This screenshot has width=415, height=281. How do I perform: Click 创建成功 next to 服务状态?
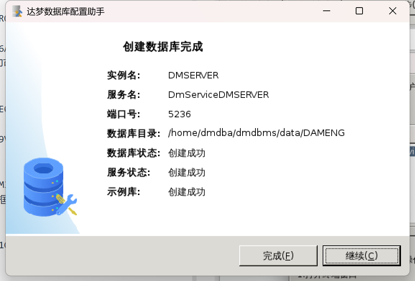coord(186,172)
